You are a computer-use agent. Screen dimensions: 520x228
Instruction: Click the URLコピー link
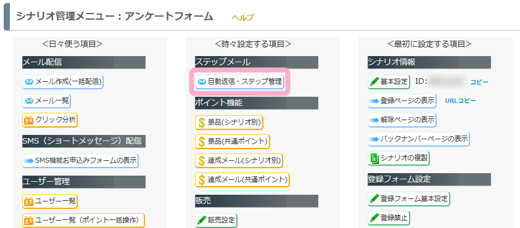[461, 100]
